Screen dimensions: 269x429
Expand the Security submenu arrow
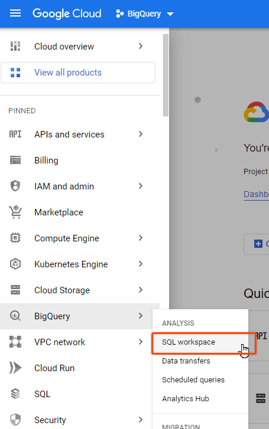[141, 420]
